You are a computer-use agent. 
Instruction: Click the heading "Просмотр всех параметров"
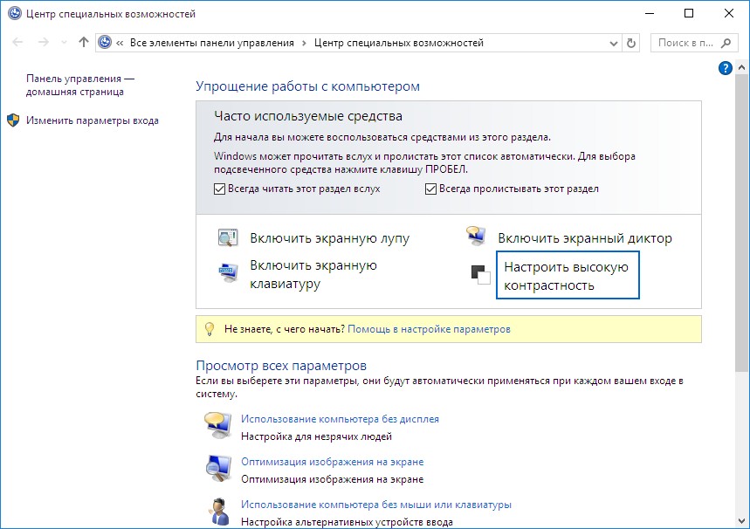click(x=281, y=366)
